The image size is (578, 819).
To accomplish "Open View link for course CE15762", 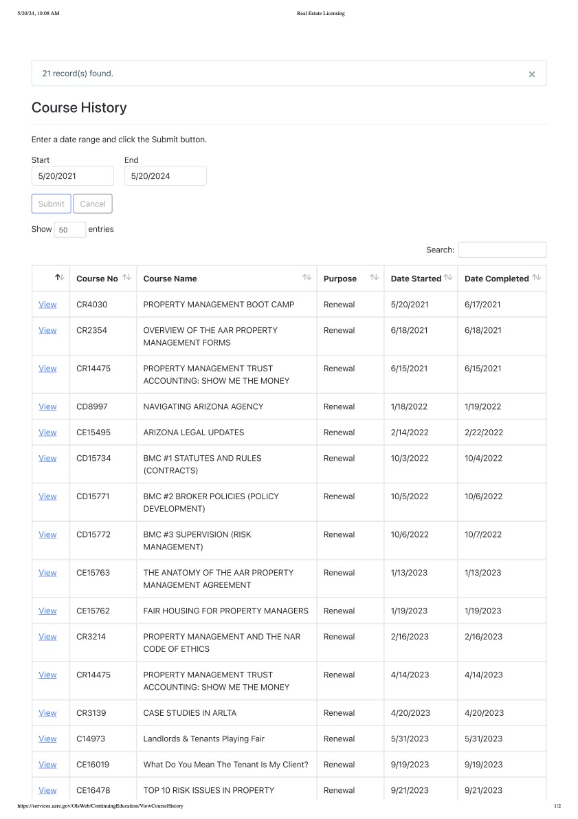I will coord(47,611).
